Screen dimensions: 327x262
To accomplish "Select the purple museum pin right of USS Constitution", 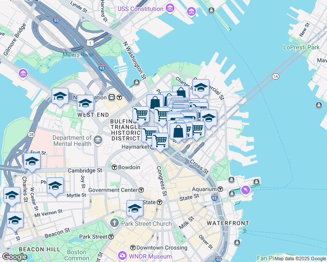I will click(191, 12).
